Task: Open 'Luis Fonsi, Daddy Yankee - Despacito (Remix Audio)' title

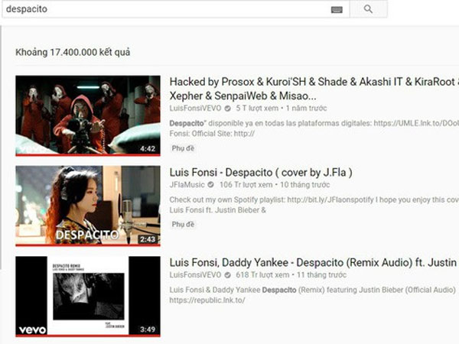Action: [314, 263]
